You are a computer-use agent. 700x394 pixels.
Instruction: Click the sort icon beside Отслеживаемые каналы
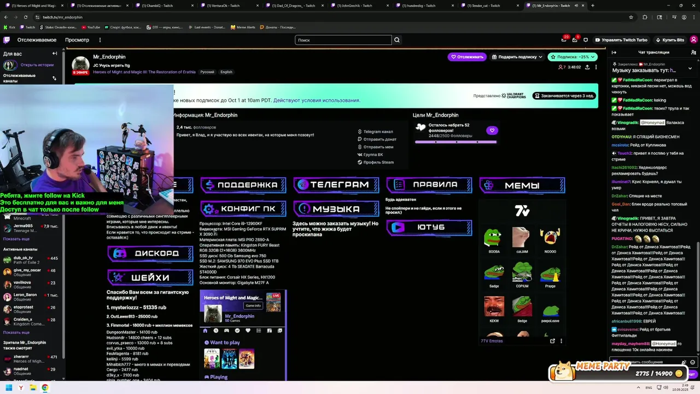coord(54,78)
